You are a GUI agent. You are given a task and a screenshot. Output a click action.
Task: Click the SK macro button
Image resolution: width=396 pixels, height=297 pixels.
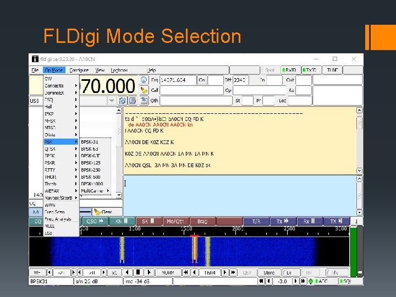pyautogui.click(x=148, y=221)
